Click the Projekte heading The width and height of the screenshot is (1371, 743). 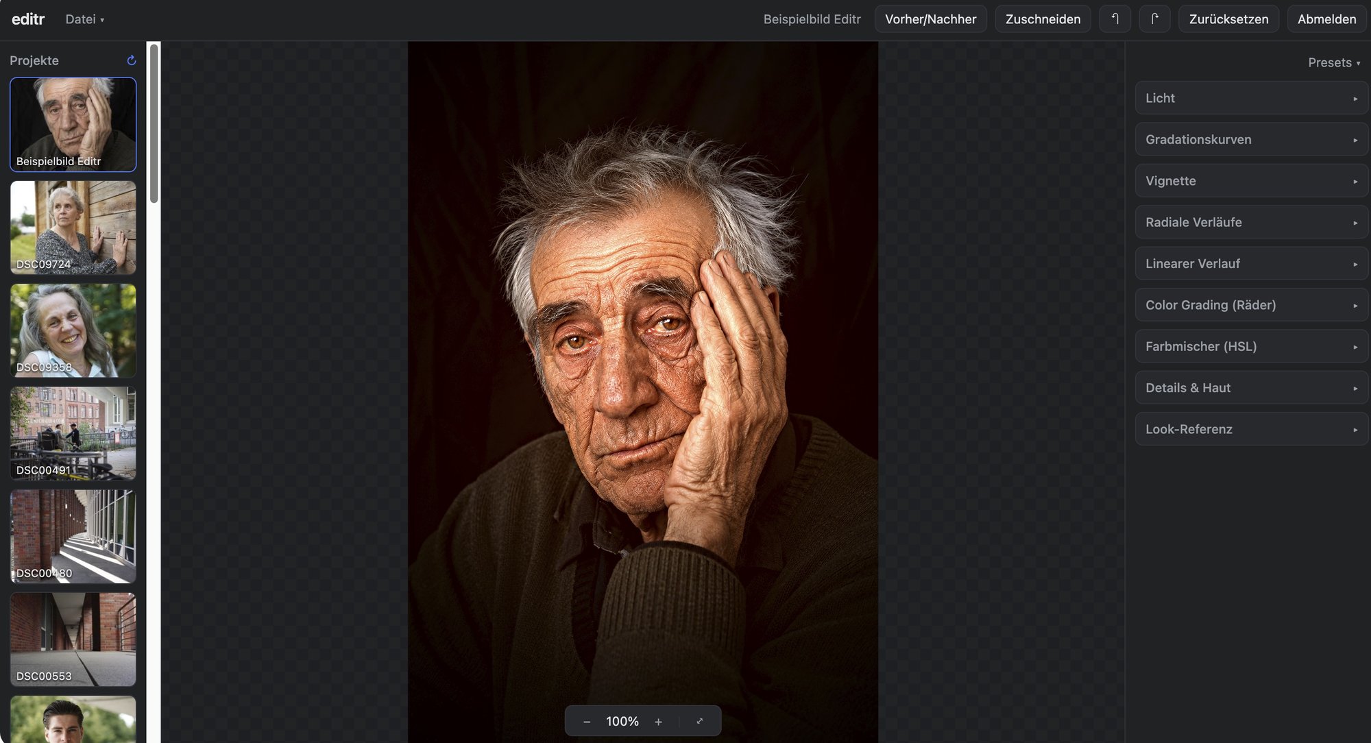(34, 60)
